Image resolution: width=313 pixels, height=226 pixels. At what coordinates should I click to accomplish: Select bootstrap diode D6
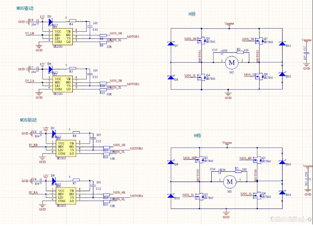click(x=54, y=180)
